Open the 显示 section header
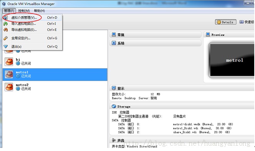255x151 pixels. pyautogui.click(x=182, y=88)
